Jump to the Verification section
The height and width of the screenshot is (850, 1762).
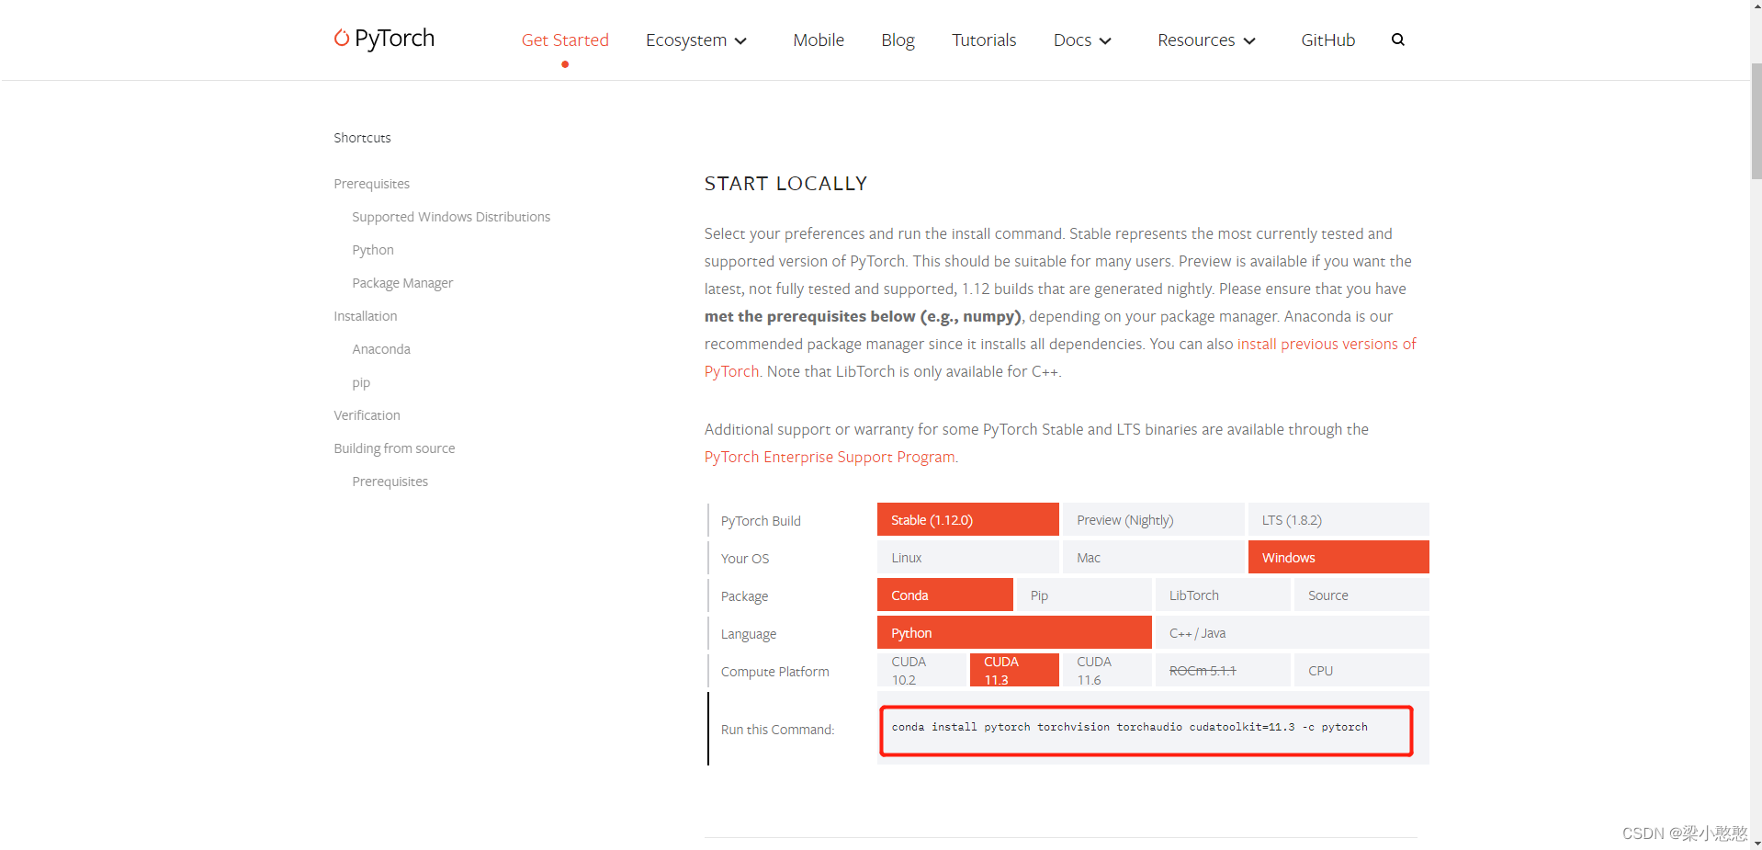[x=367, y=415]
